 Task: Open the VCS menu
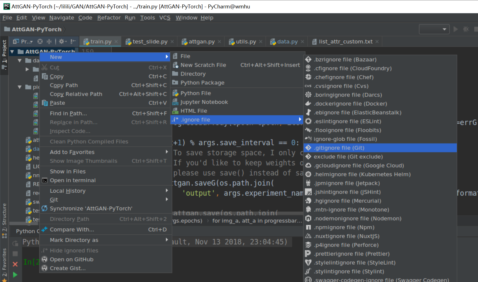(165, 18)
